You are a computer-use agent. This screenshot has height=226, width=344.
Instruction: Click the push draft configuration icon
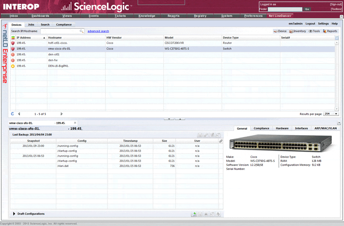[x=218, y=214]
